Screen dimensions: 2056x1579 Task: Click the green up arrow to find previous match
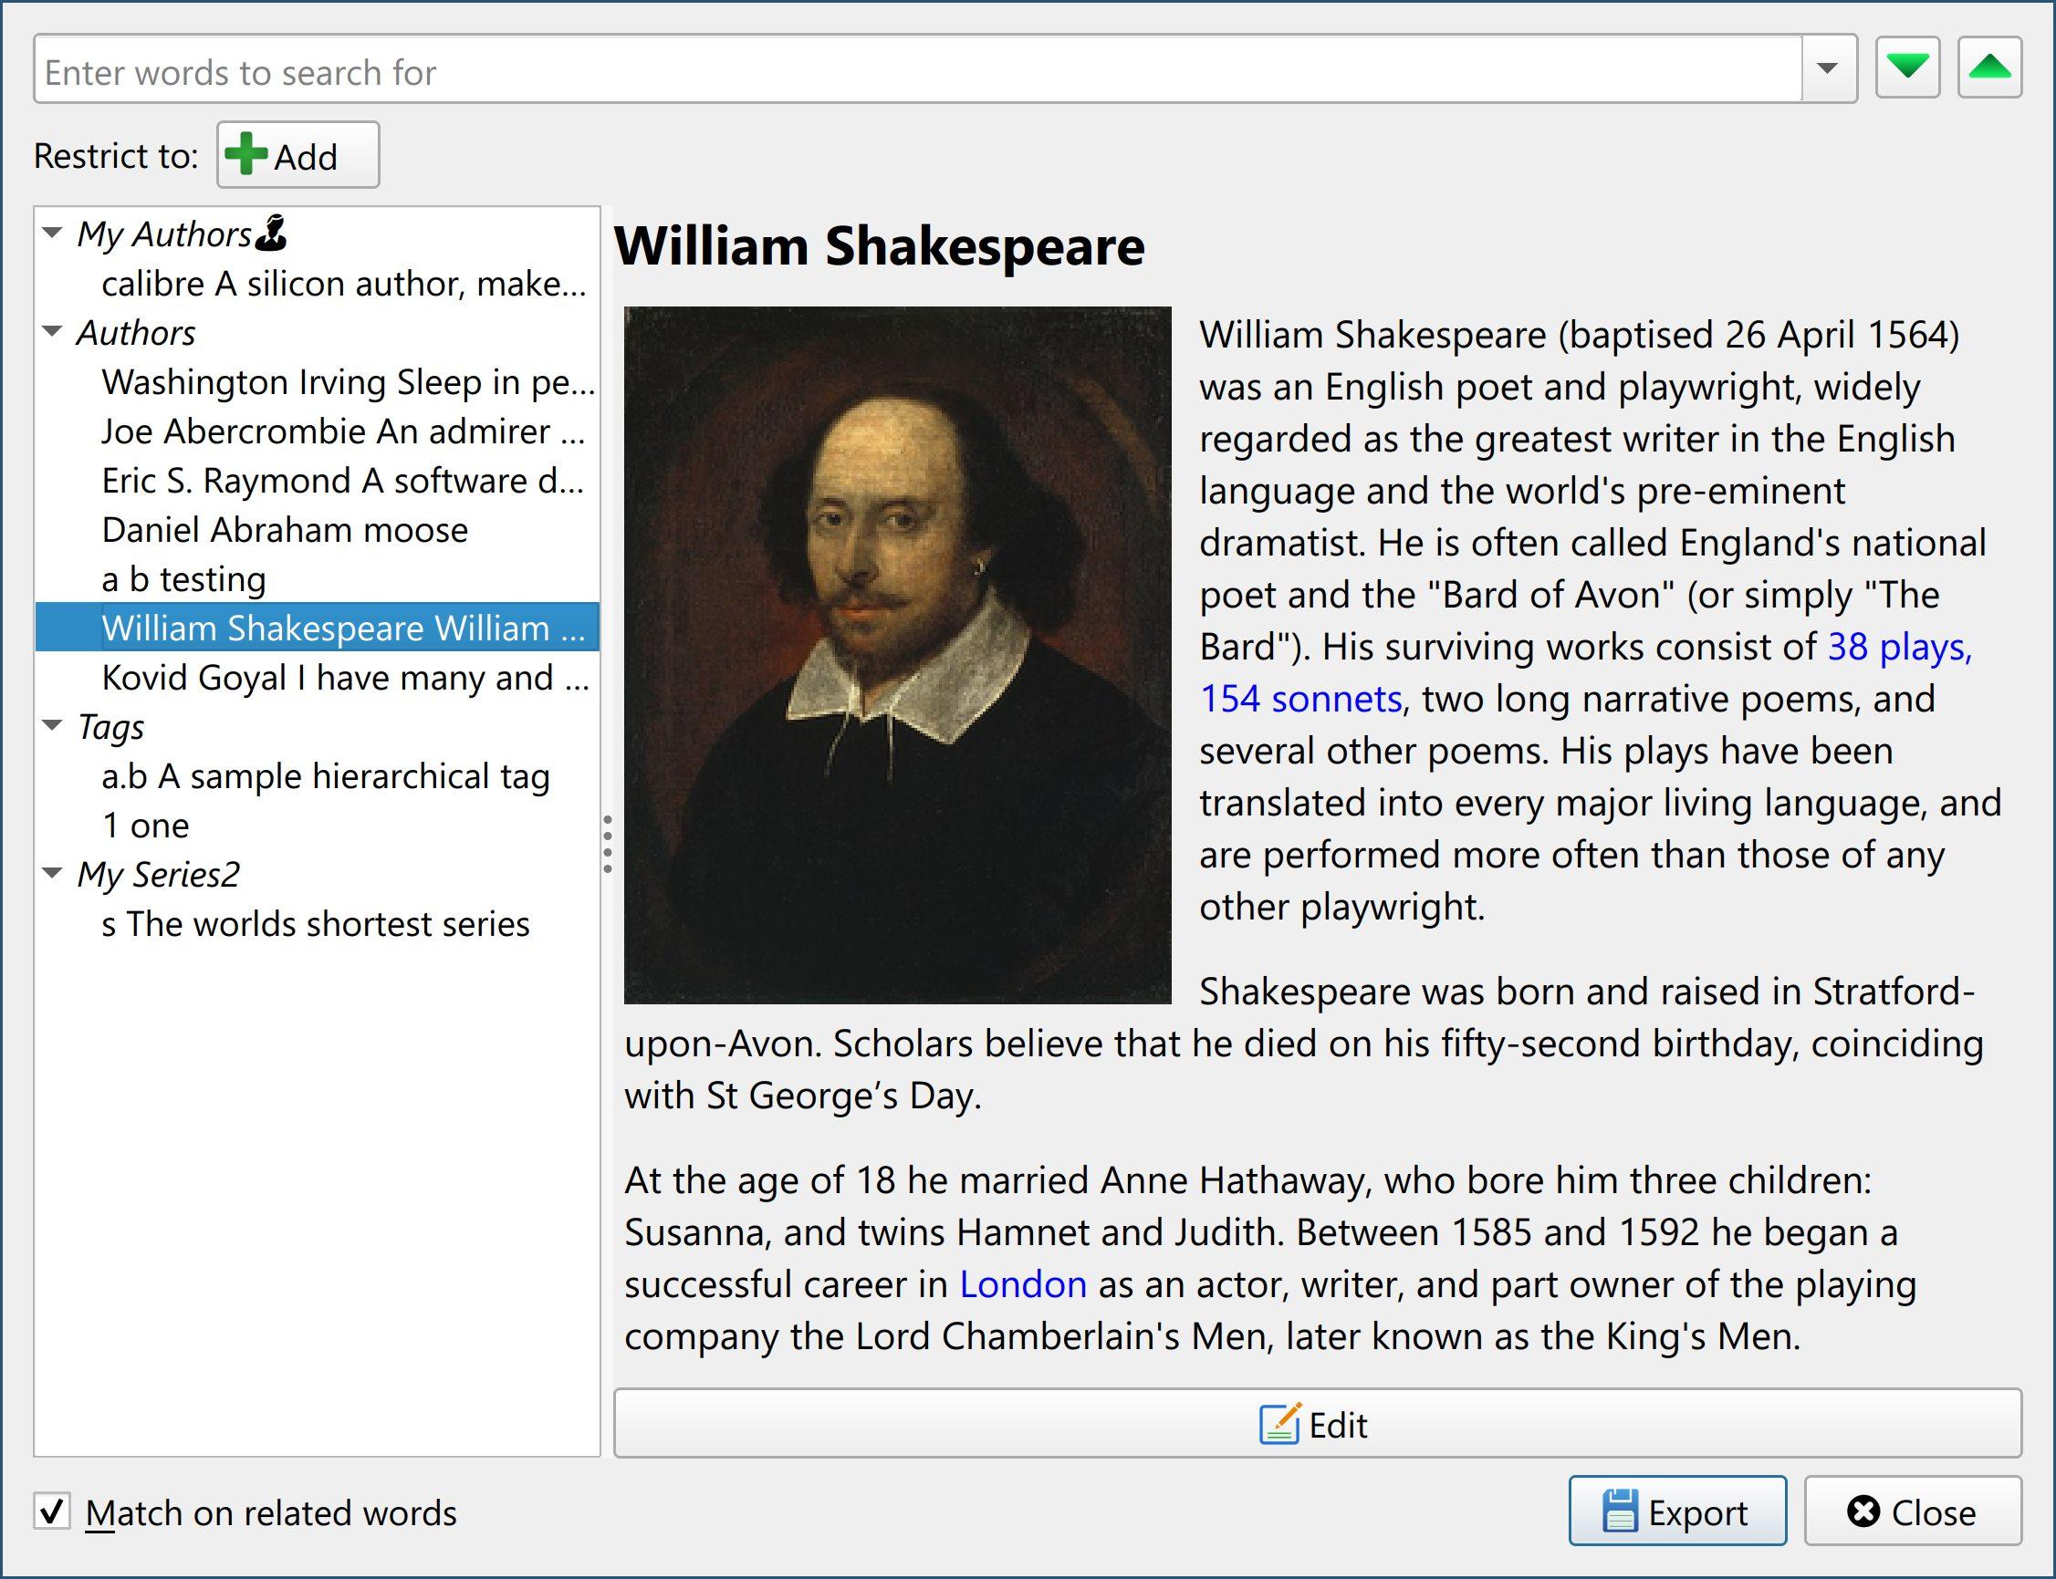click(x=1989, y=68)
